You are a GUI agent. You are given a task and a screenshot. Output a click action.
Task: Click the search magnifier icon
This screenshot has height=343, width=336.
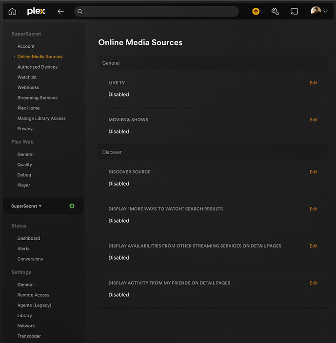80,11
